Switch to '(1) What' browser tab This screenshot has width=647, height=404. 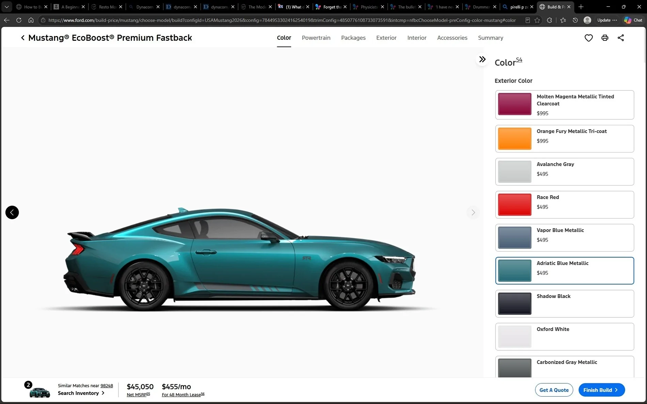[294, 7]
